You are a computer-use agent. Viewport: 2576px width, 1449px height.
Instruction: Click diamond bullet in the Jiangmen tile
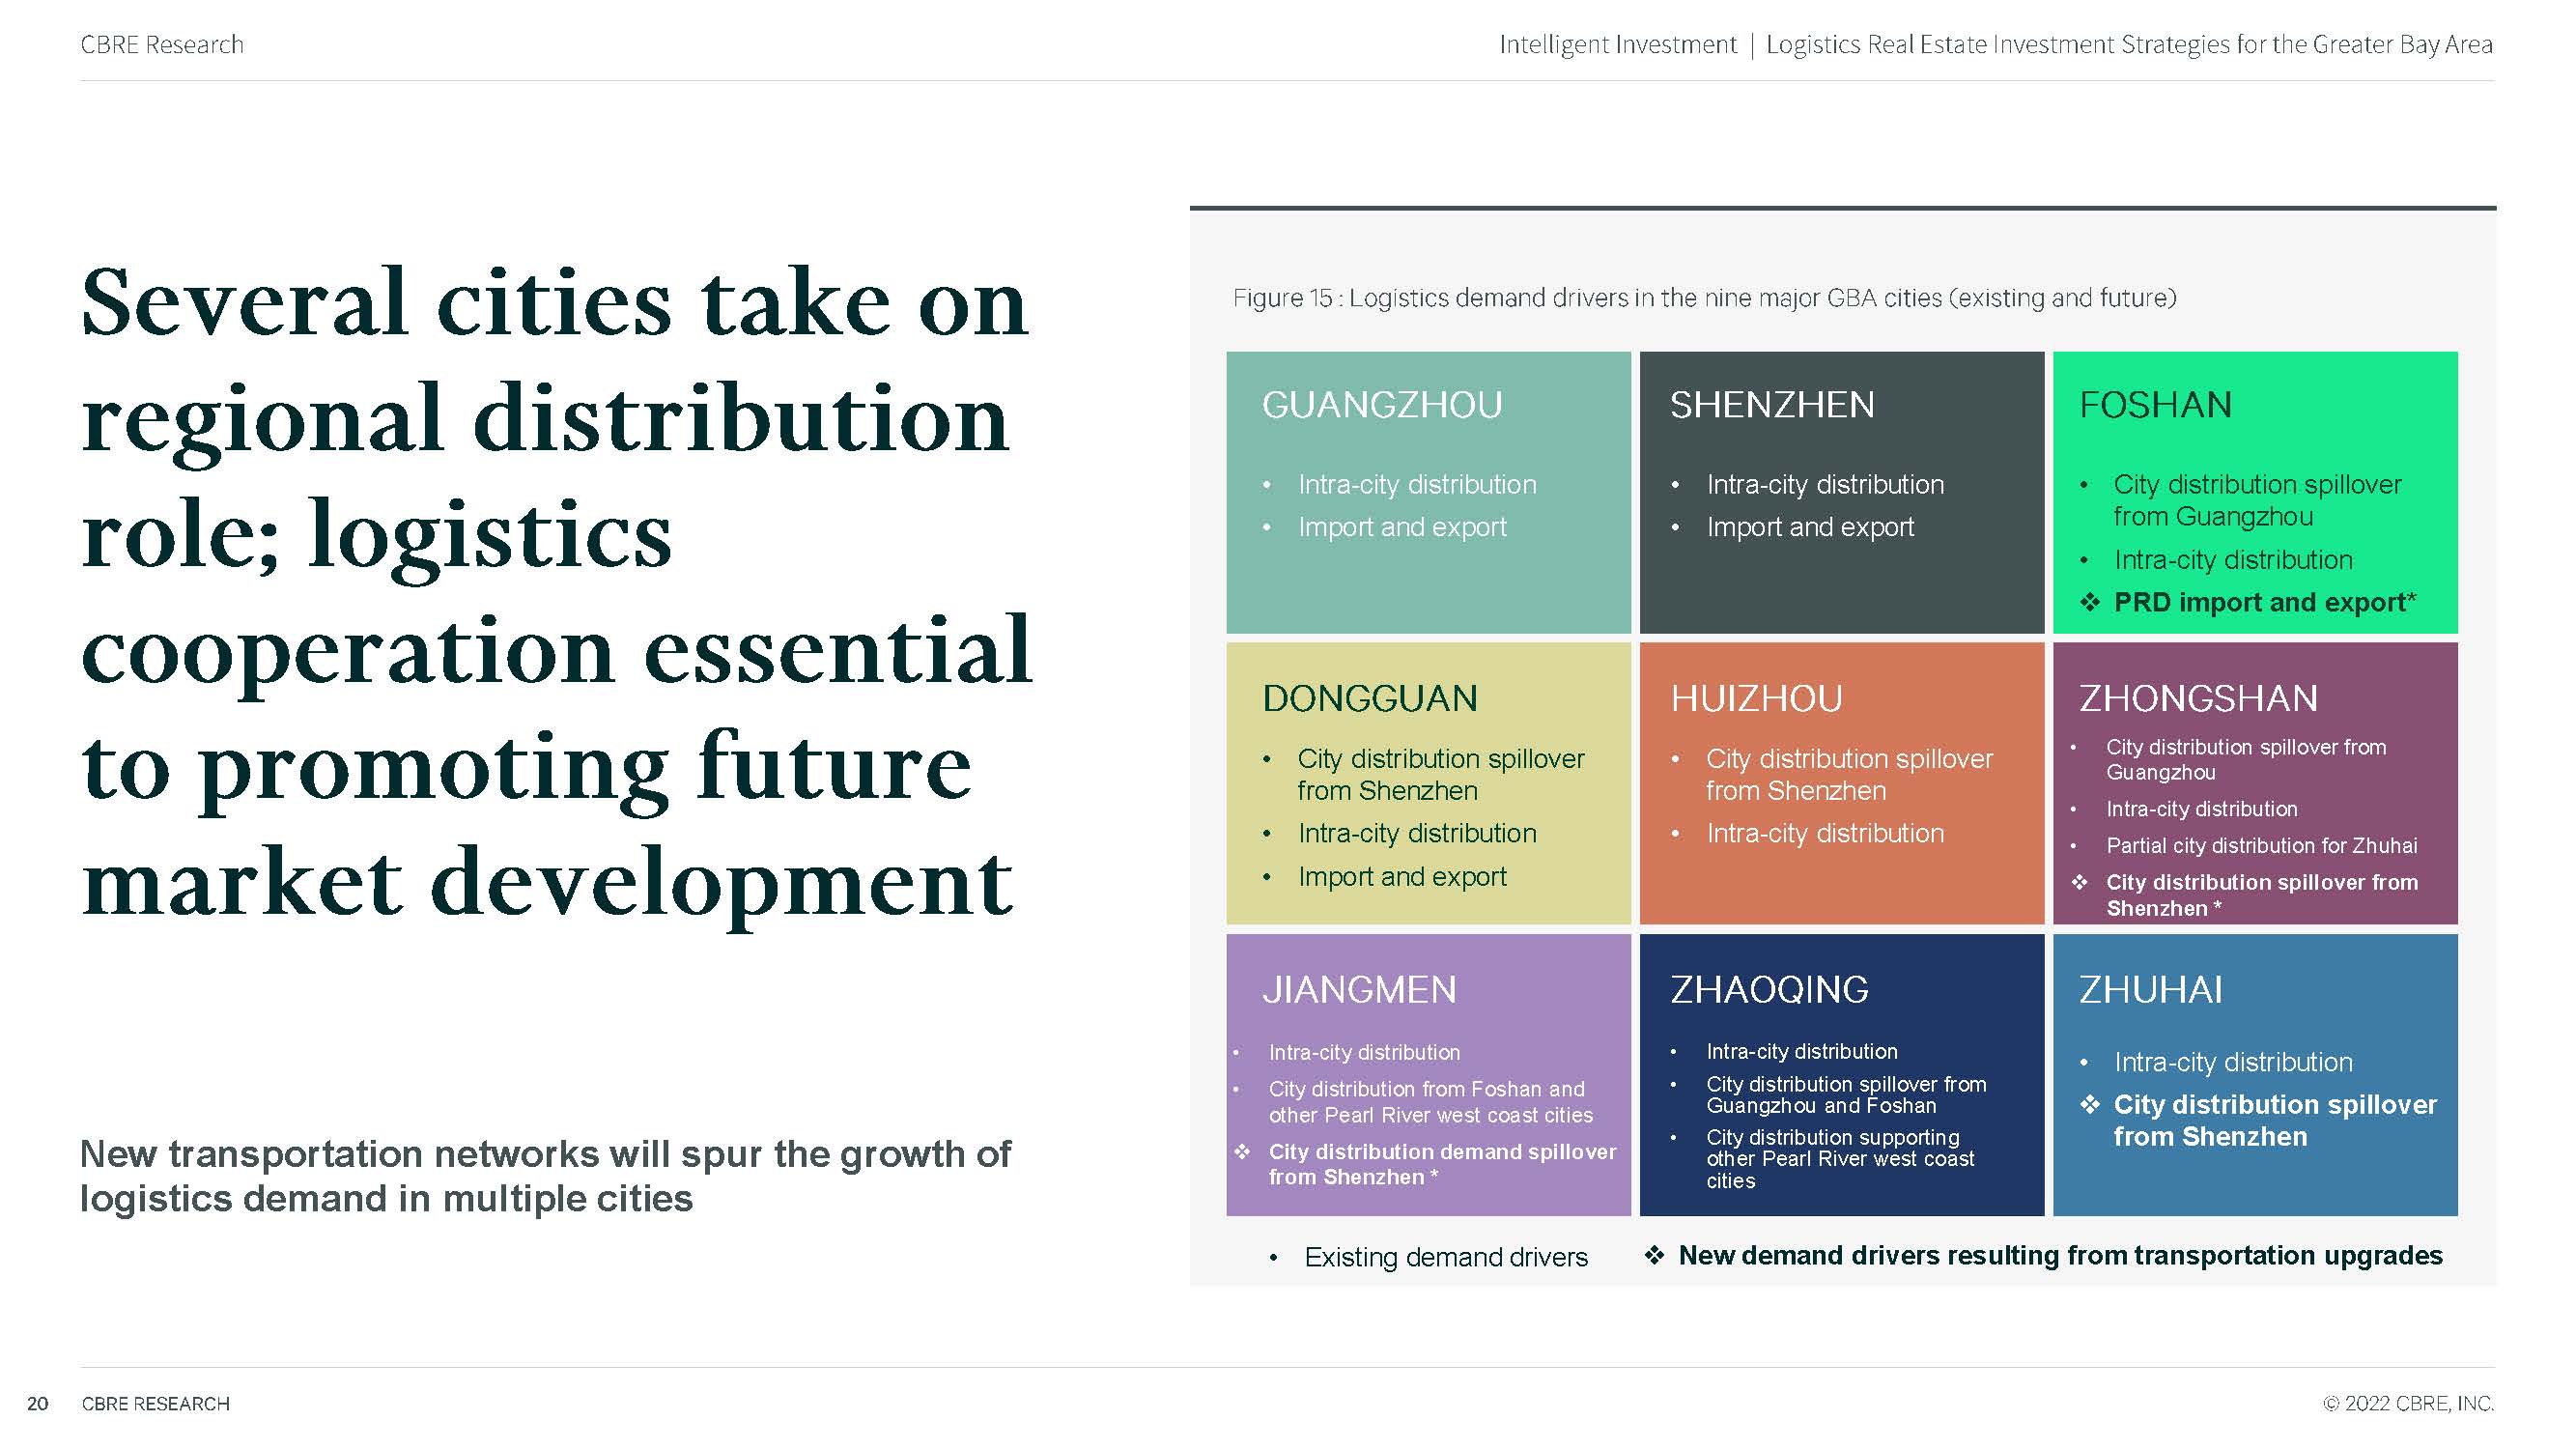point(1242,1151)
